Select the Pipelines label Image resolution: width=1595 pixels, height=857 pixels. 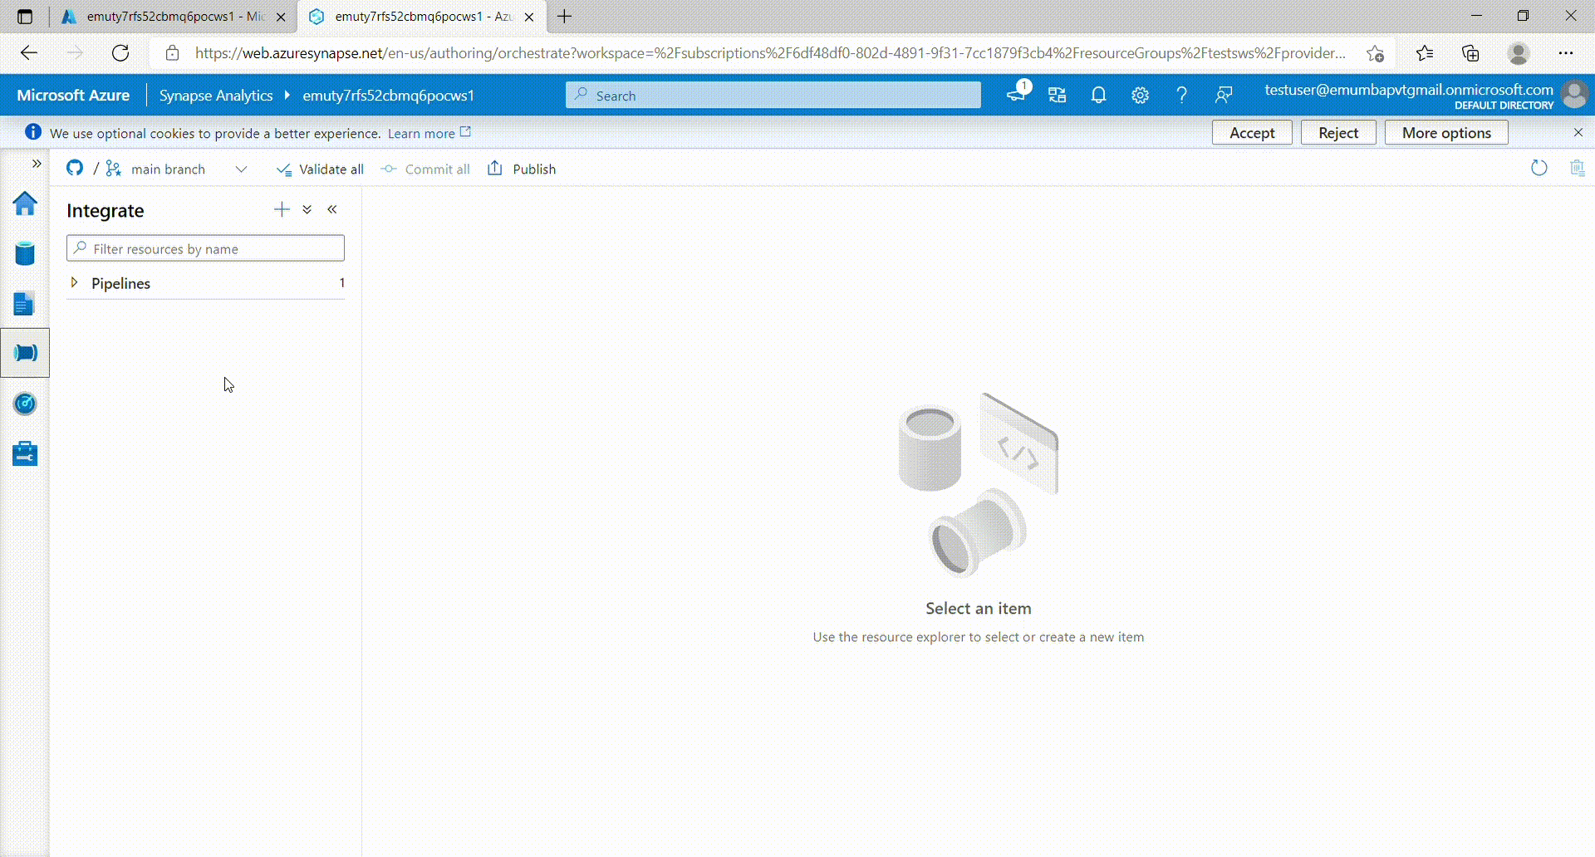[120, 283]
